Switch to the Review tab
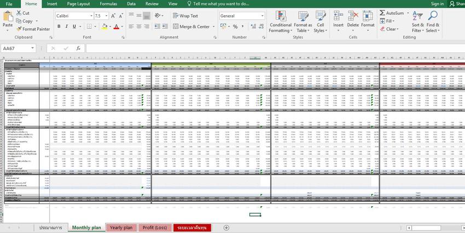Image resolution: width=465 pixels, height=233 pixels. [152, 4]
